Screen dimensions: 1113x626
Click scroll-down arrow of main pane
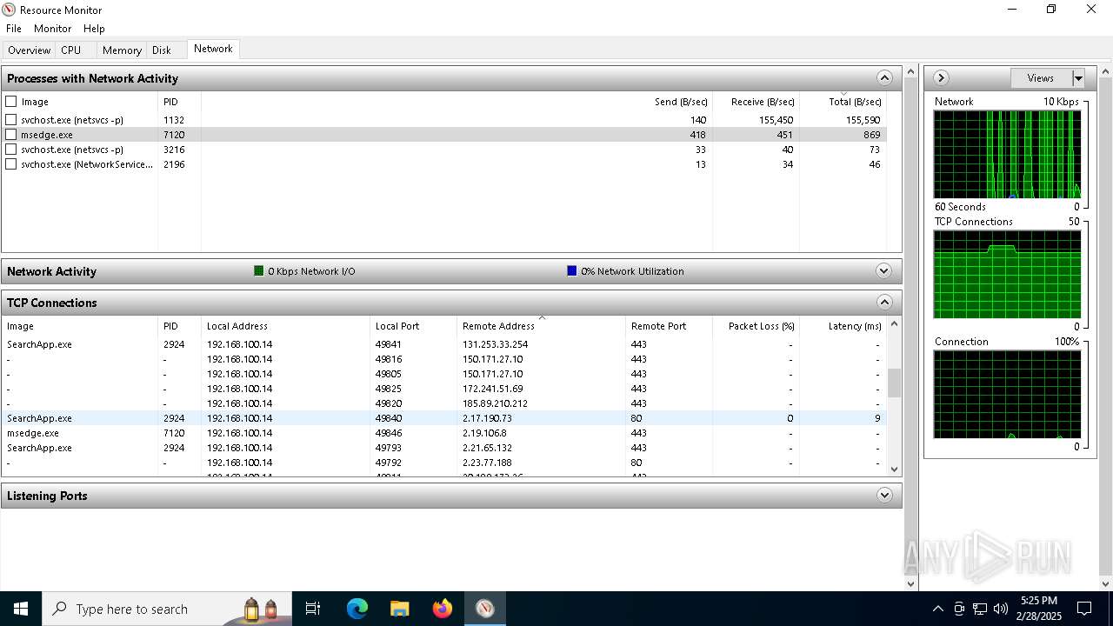(911, 583)
